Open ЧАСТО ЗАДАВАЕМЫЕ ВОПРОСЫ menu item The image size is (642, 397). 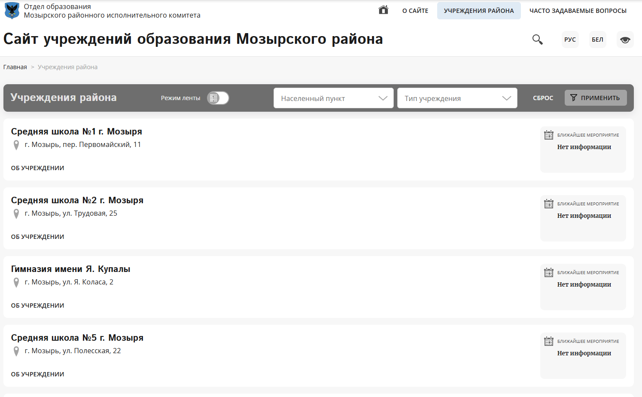(x=578, y=11)
